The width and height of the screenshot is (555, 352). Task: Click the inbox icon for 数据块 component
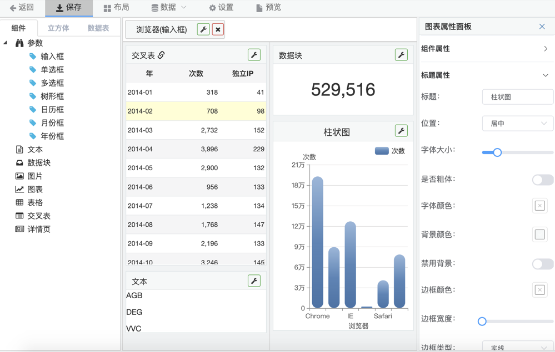(19, 163)
